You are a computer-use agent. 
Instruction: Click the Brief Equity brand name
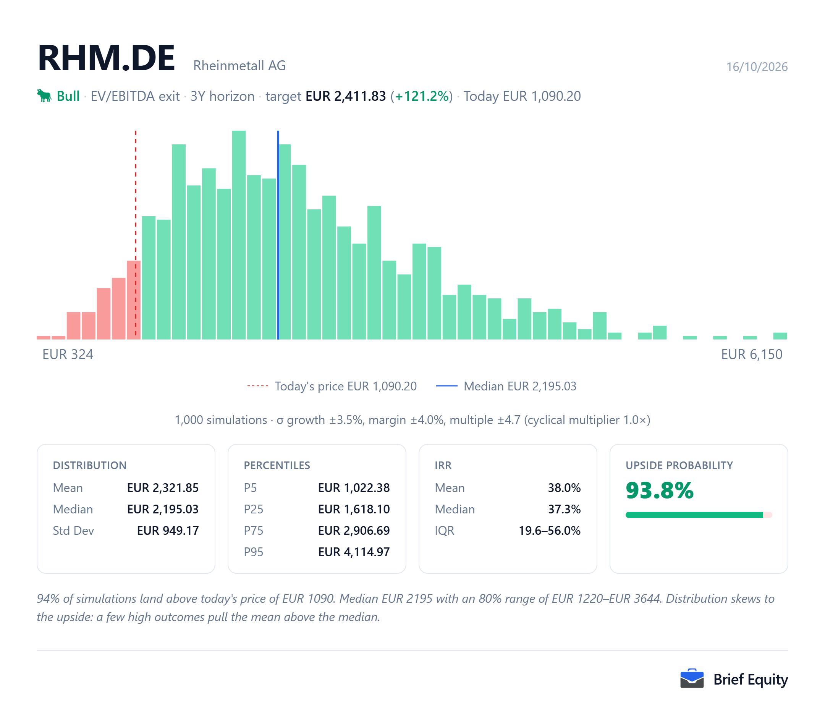click(751, 680)
